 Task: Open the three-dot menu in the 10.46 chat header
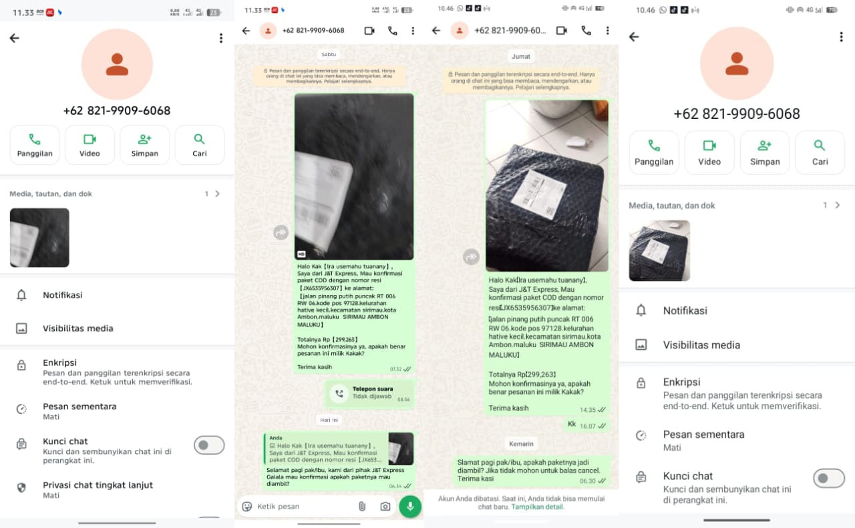(607, 31)
